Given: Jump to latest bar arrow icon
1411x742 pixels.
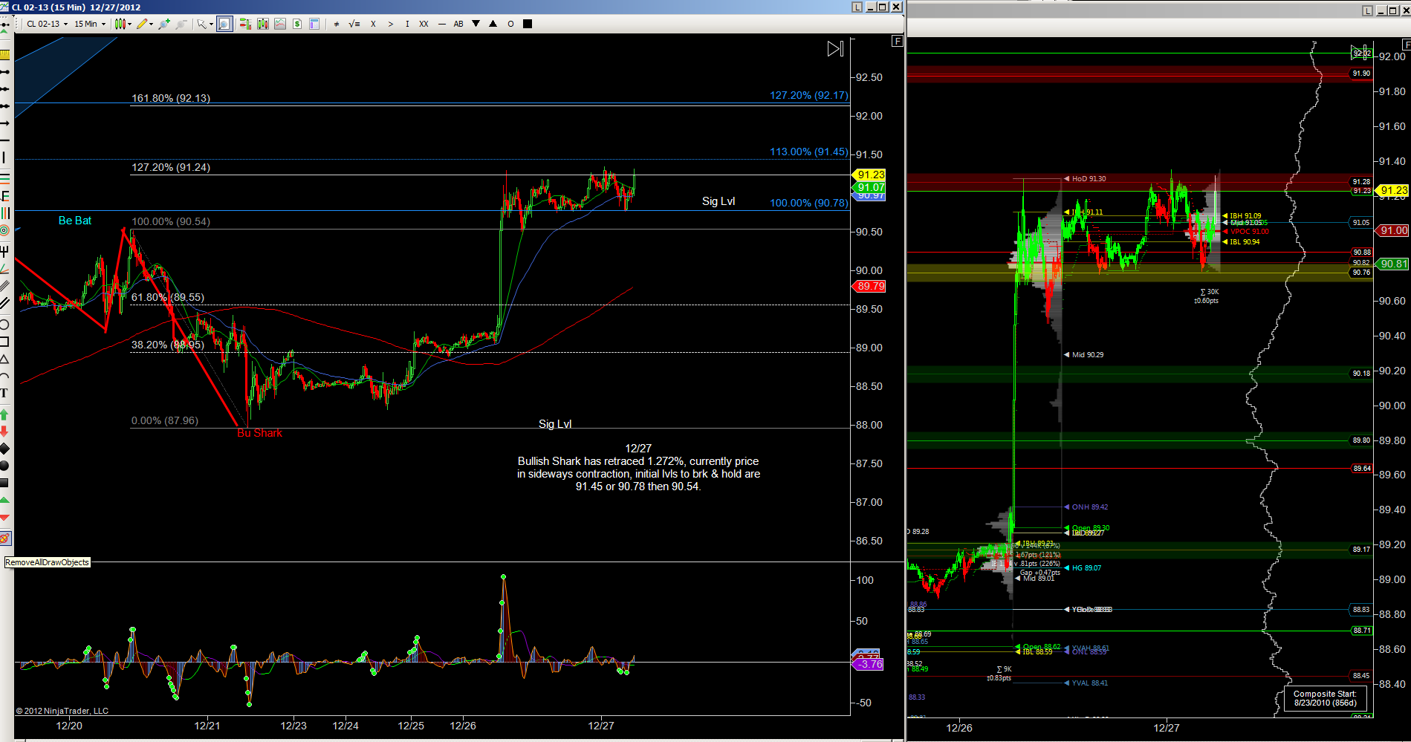Looking at the screenshot, I should (x=835, y=49).
